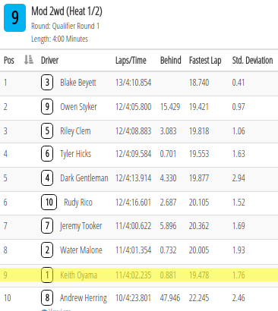278x311 pixels.
Task: Click the blue race number 9 badge
Action: (x=14, y=17)
